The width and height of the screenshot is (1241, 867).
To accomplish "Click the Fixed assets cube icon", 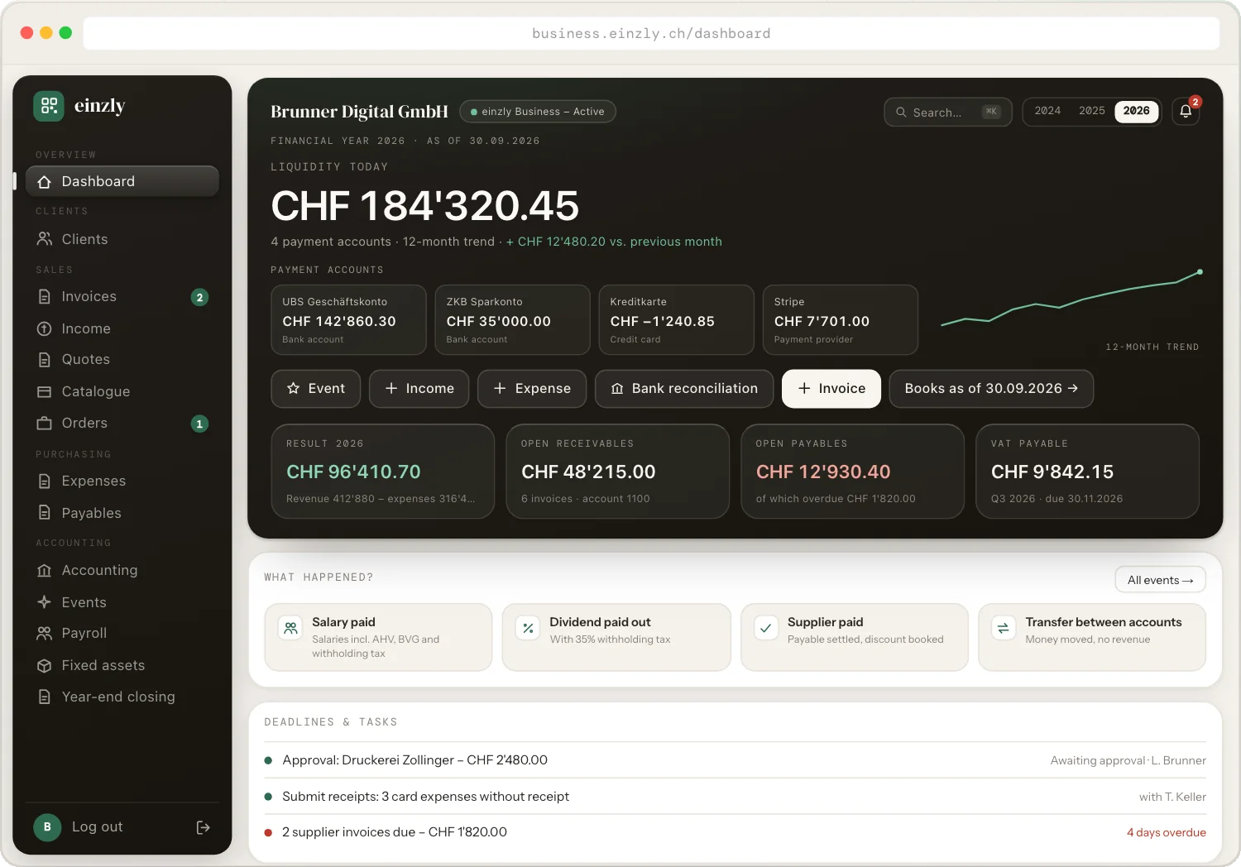I will point(45,666).
